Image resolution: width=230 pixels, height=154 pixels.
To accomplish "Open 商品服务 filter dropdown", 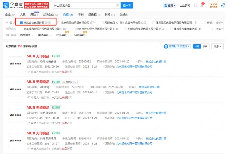I will [26, 35].
